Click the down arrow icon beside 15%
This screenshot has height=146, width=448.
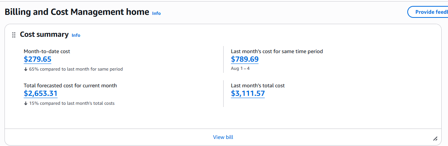point(25,103)
